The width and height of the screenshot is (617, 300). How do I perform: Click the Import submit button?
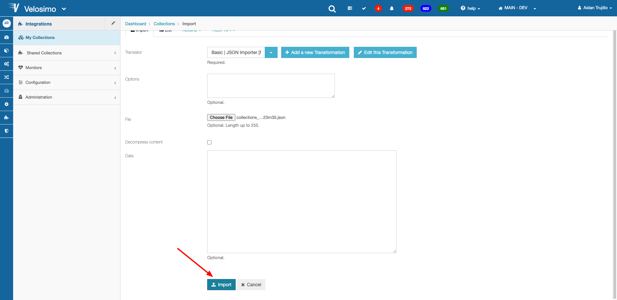(221, 285)
